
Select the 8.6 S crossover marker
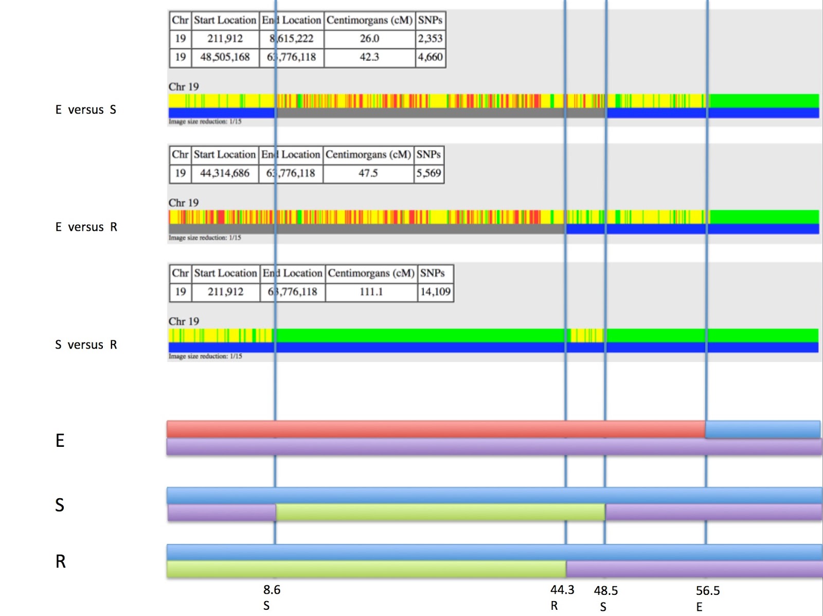tap(270, 596)
